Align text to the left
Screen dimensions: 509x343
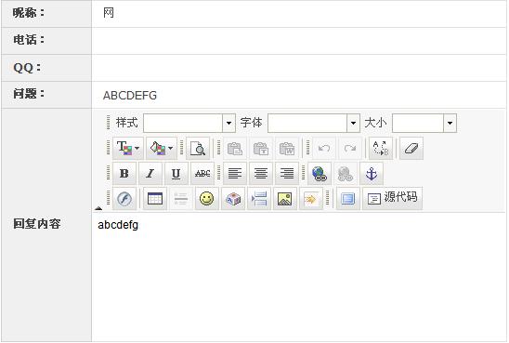[x=235, y=174]
